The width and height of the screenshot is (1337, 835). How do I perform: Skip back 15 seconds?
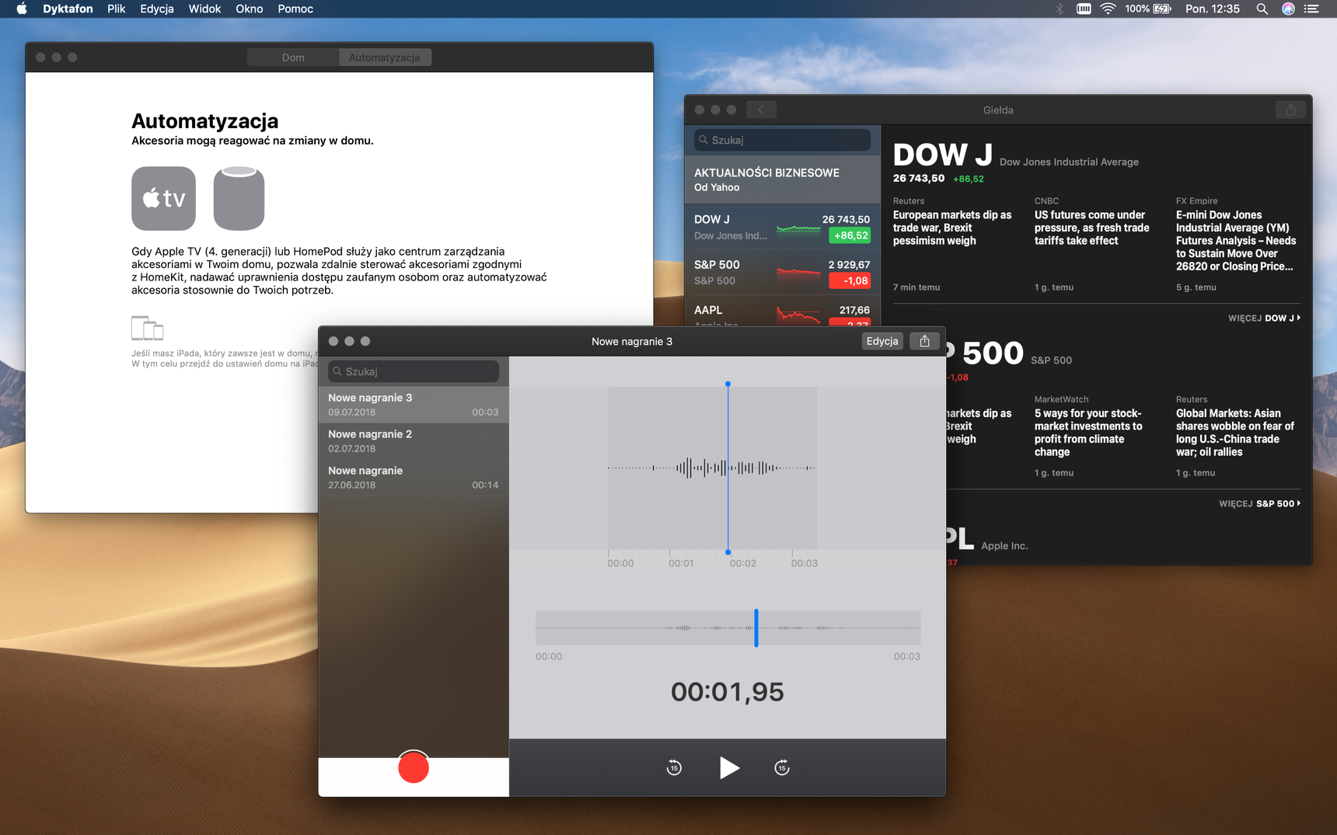click(674, 767)
